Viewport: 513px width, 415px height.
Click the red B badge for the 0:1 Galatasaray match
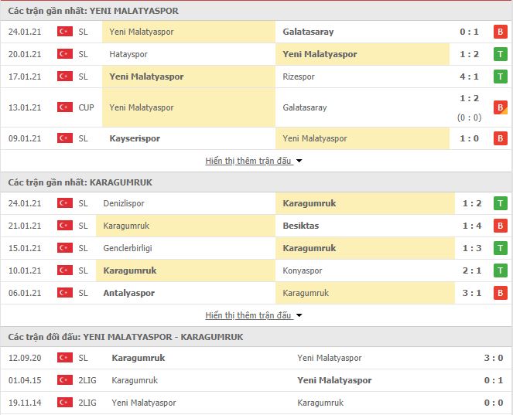pyautogui.click(x=501, y=32)
